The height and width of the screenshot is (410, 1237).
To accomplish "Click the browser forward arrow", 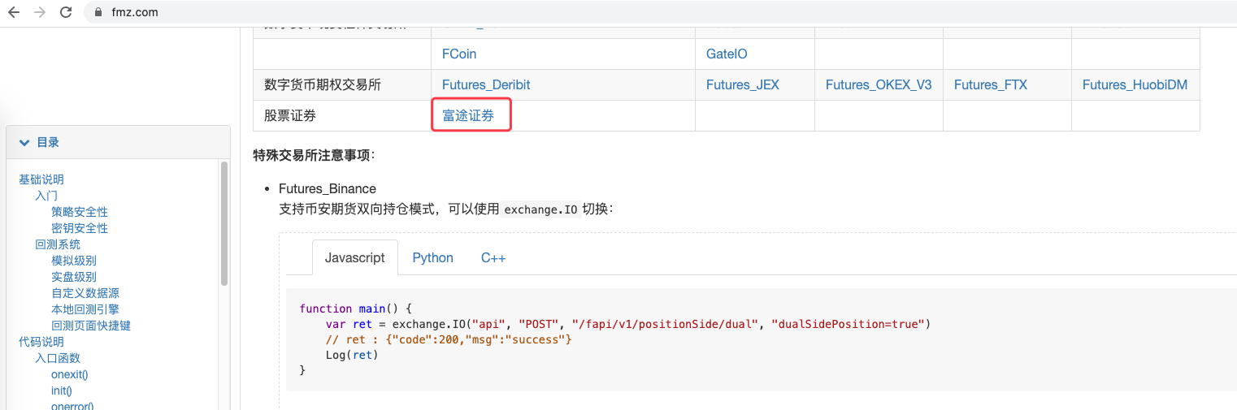I will tap(40, 12).
